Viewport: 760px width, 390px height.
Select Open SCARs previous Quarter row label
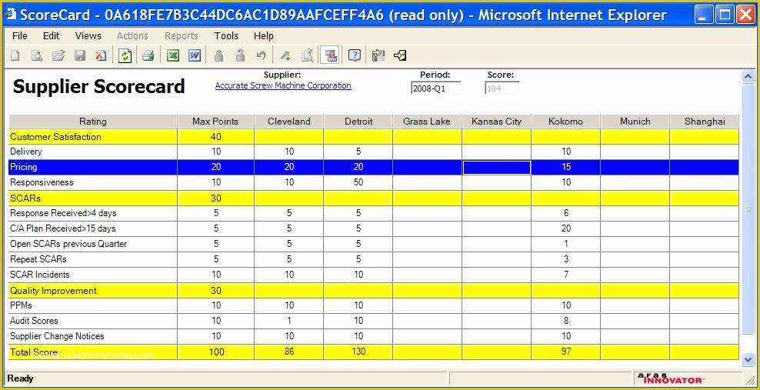tap(68, 244)
